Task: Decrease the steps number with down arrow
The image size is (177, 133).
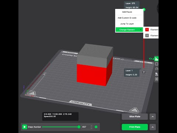Action: [91, 128]
